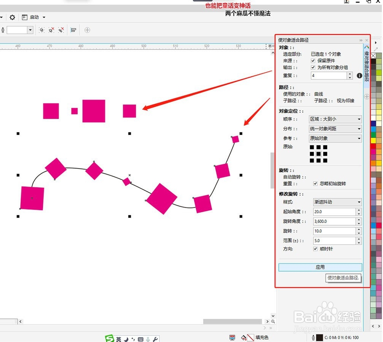Expand the 启动 dropdown arrow
Viewport: 383px width, 342px height.
[44, 17]
